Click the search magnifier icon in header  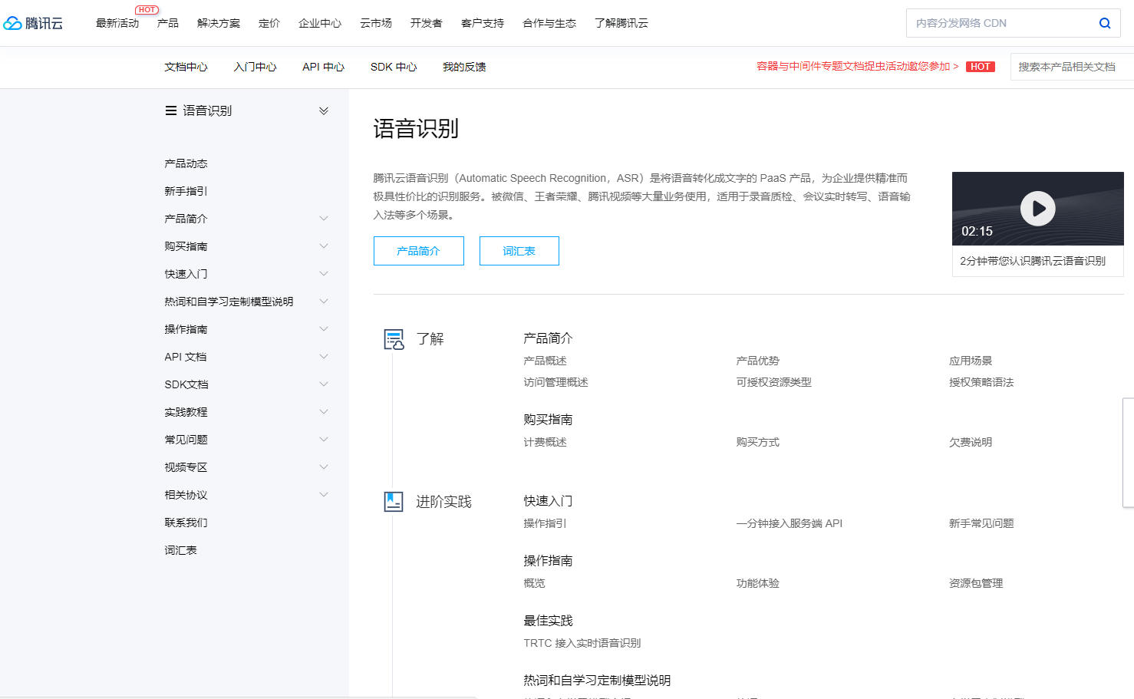(x=1105, y=23)
